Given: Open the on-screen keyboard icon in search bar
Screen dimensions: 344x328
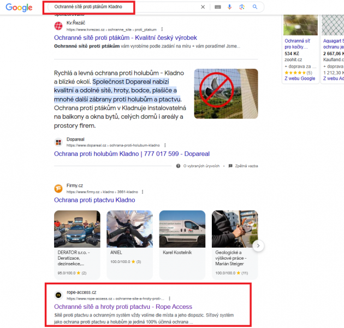Looking at the screenshot, I should [x=218, y=7].
